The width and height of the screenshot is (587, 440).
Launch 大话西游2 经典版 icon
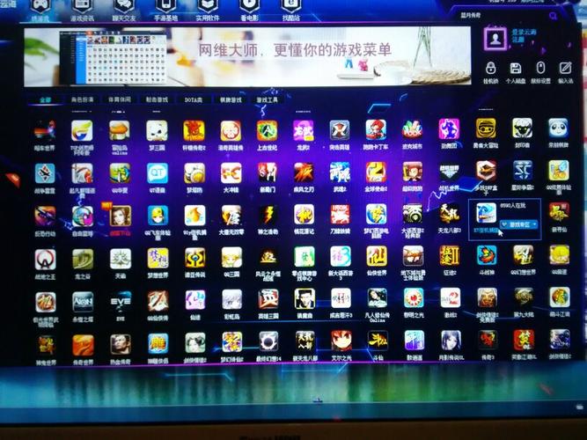413,214
